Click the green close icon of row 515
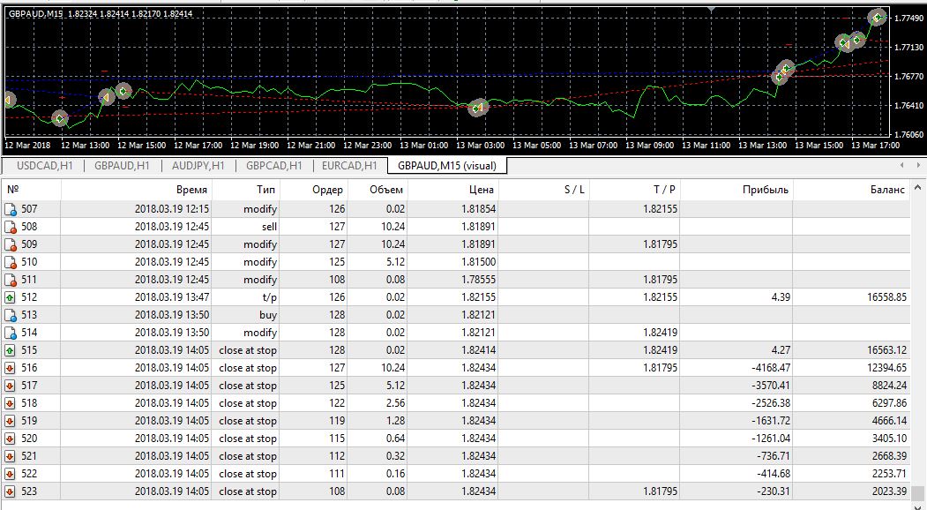Screen dimensions: 927x510 click(10, 350)
